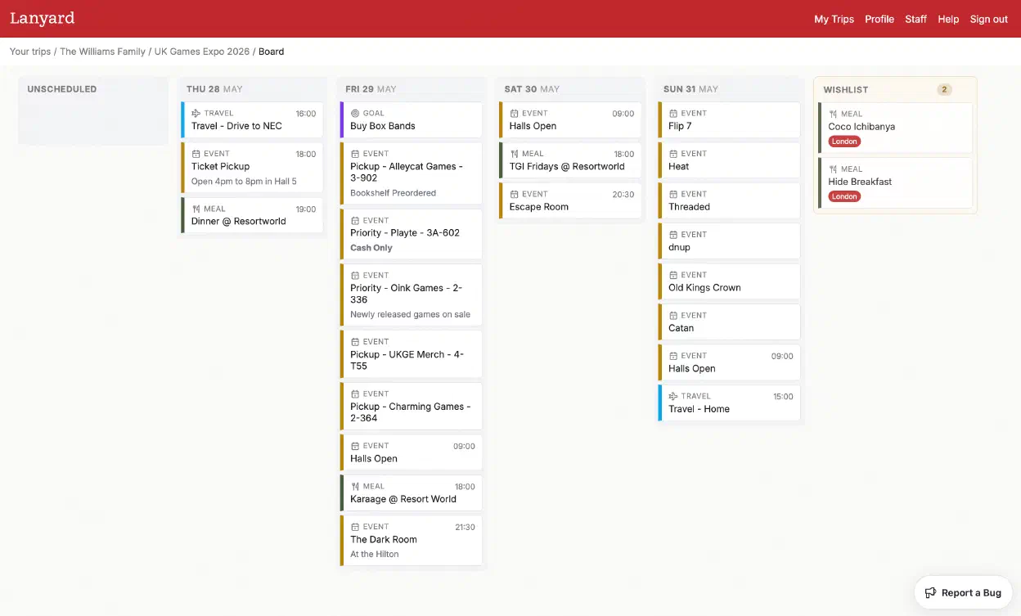Image resolution: width=1021 pixels, height=616 pixels.
Task: Select the Sat 30 May column header
Action: click(532, 89)
